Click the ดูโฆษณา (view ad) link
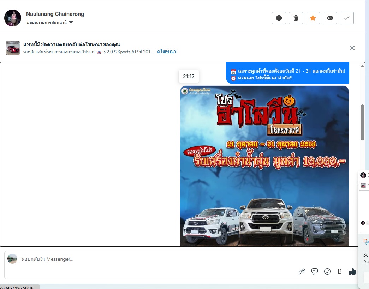This screenshot has width=369, height=289. point(167,52)
